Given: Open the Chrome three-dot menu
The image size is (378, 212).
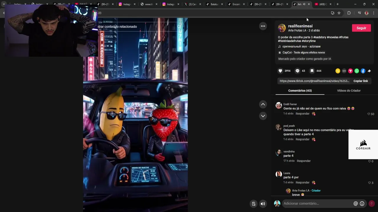Looking at the screenshot, I should click(374, 13).
